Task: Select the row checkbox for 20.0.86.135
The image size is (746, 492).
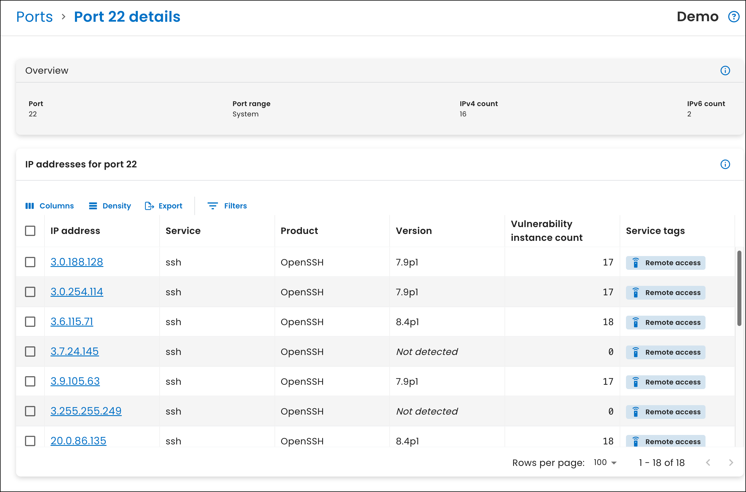Action: (30, 441)
